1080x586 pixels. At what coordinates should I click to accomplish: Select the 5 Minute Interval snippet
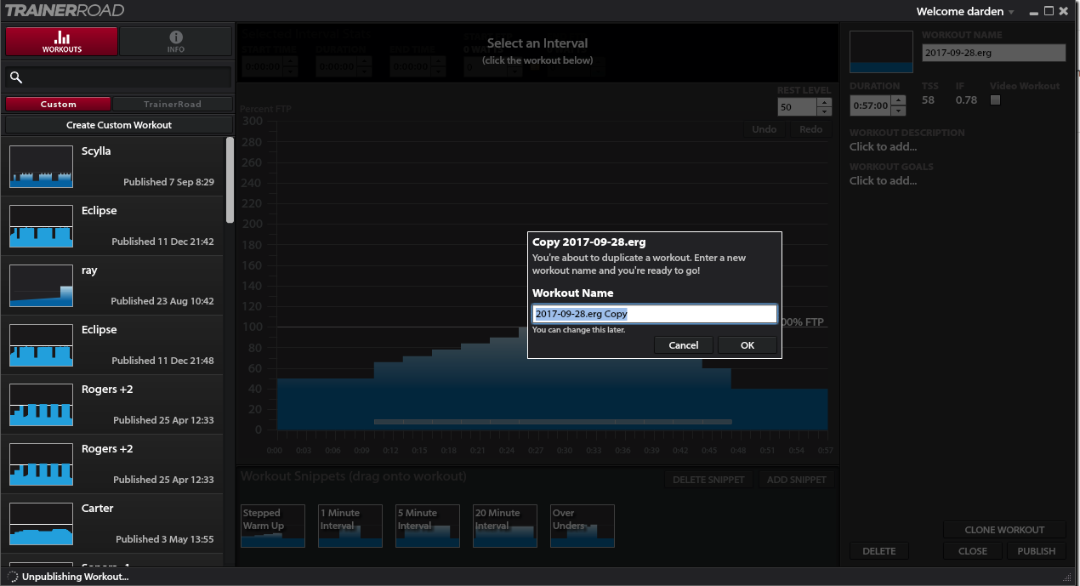(x=428, y=526)
